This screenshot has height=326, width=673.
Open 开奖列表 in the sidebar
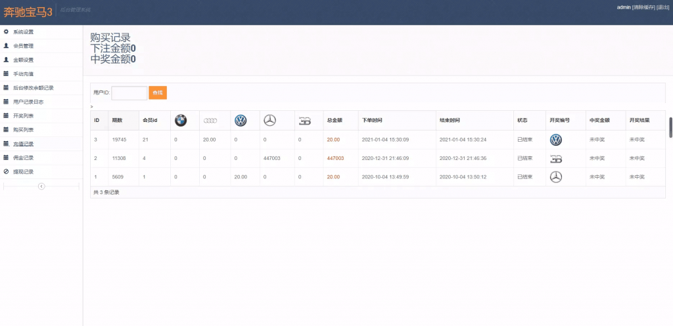(23, 115)
